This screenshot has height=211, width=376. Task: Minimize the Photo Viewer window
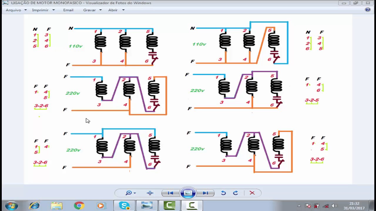coord(344,3)
